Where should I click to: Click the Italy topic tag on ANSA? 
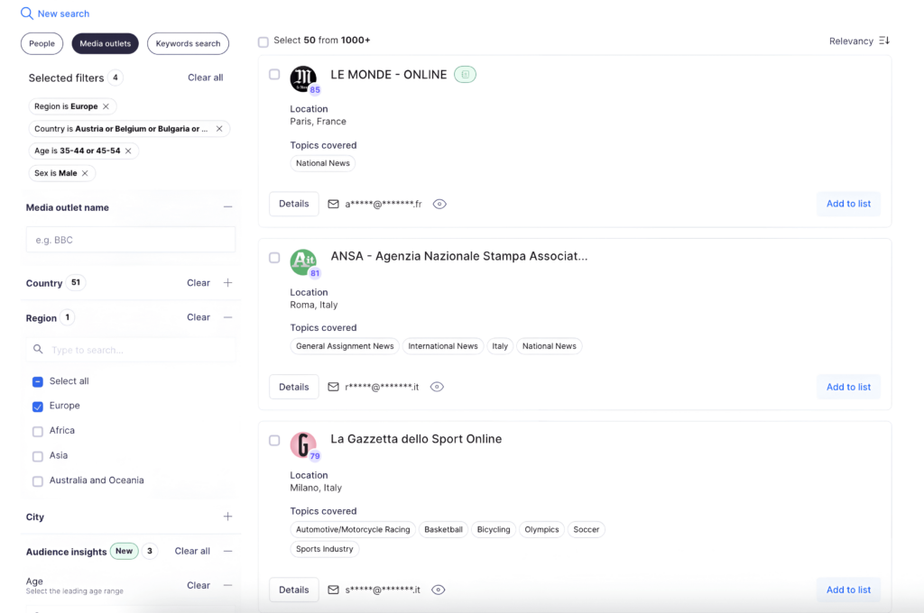pyautogui.click(x=500, y=346)
